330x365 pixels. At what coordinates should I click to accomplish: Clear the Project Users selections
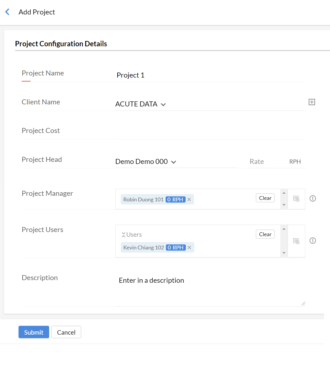pyautogui.click(x=265, y=234)
